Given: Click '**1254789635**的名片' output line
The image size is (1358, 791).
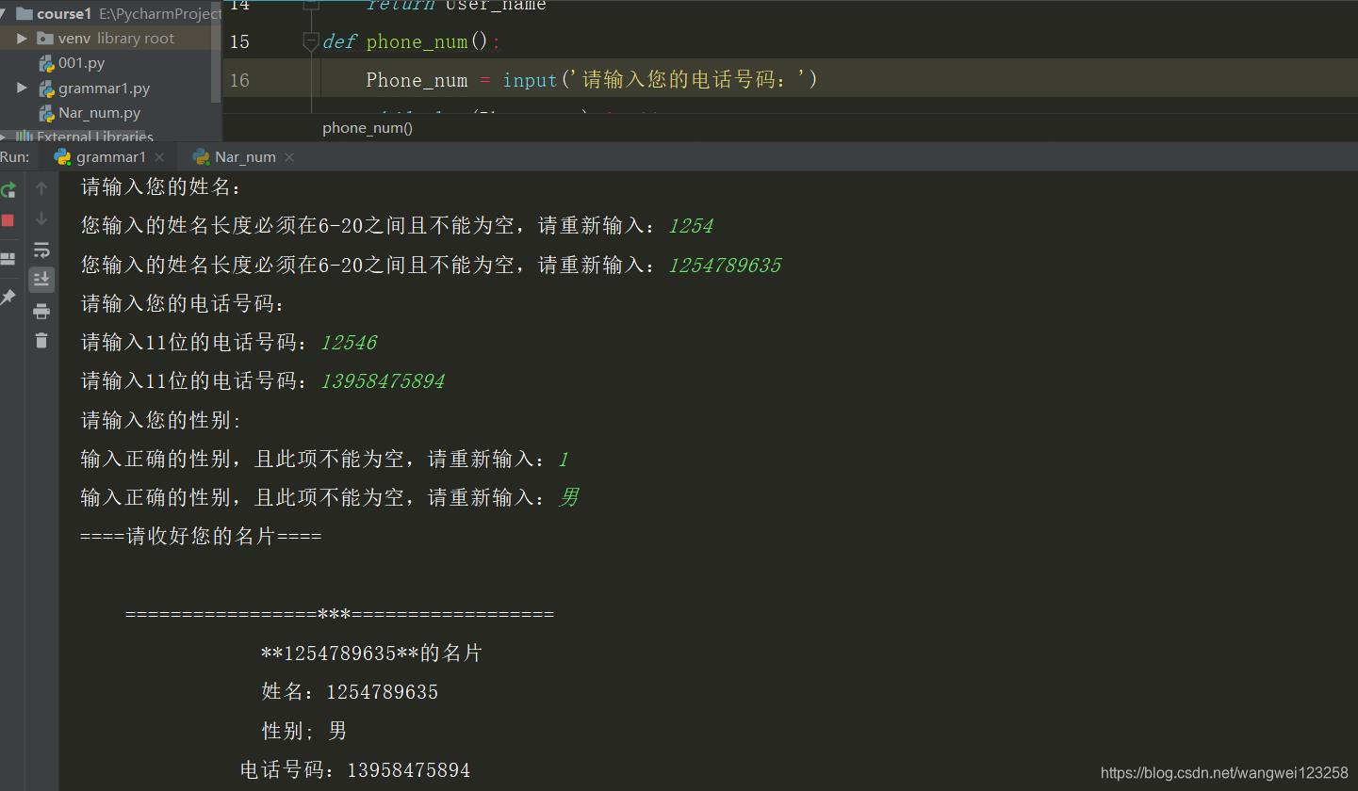Looking at the screenshot, I should (x=371, y=654).
